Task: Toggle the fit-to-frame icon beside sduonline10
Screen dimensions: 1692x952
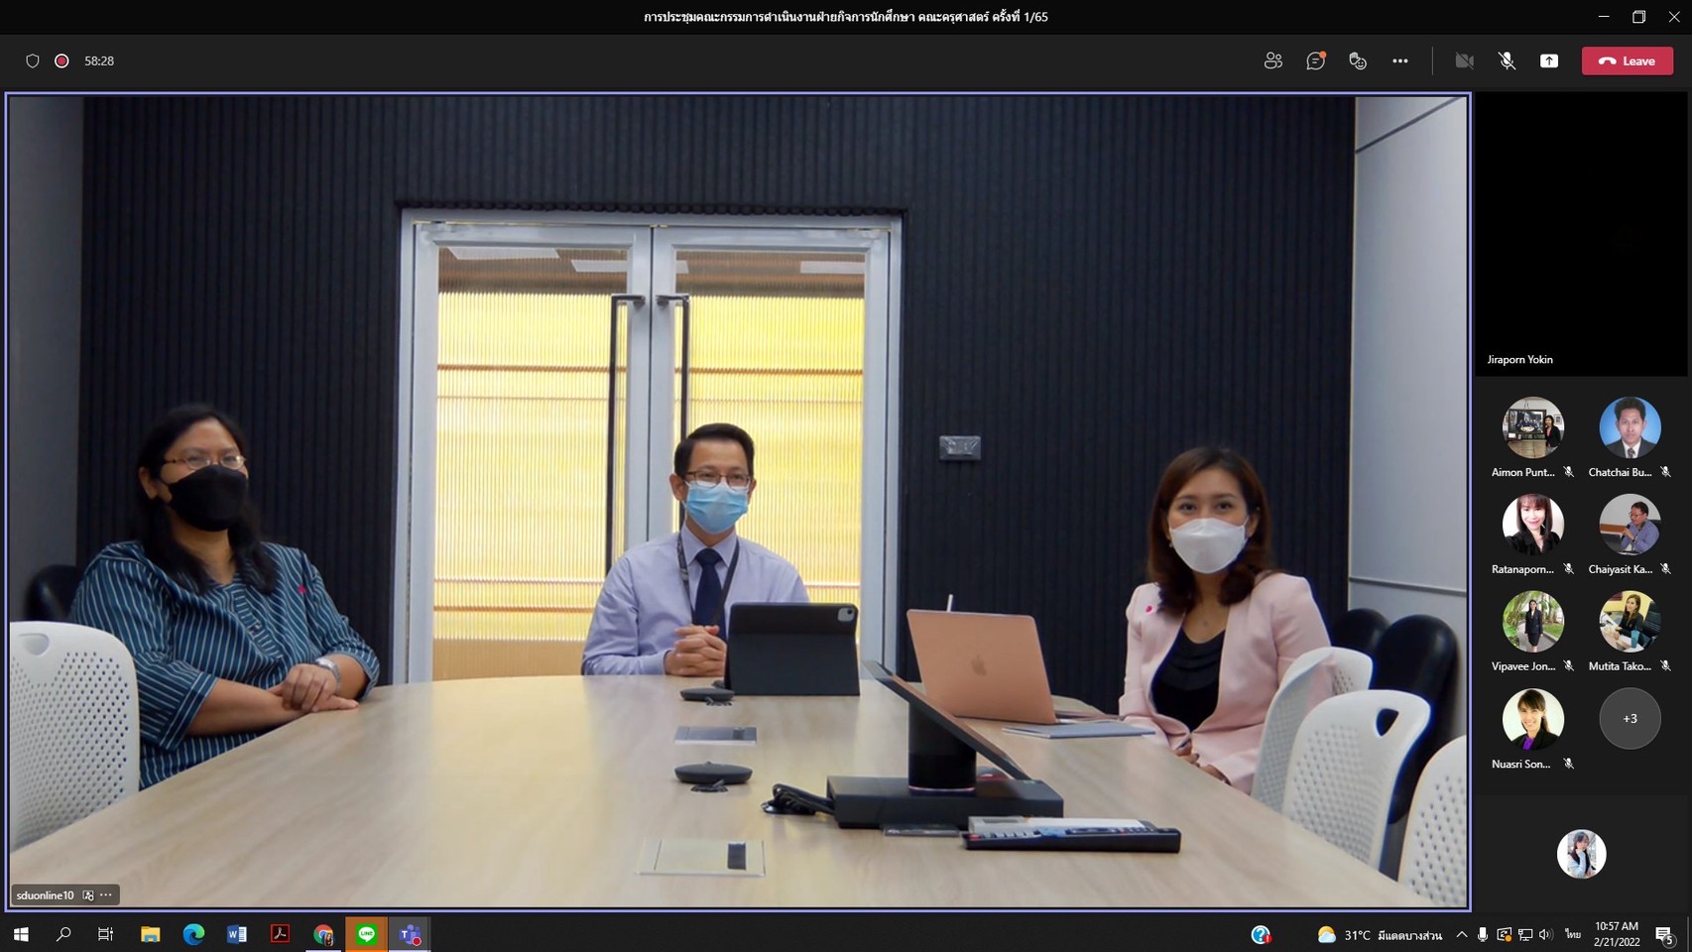Action: [88, 894]
